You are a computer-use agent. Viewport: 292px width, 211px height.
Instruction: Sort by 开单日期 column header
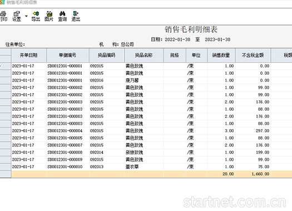point(29,55)
